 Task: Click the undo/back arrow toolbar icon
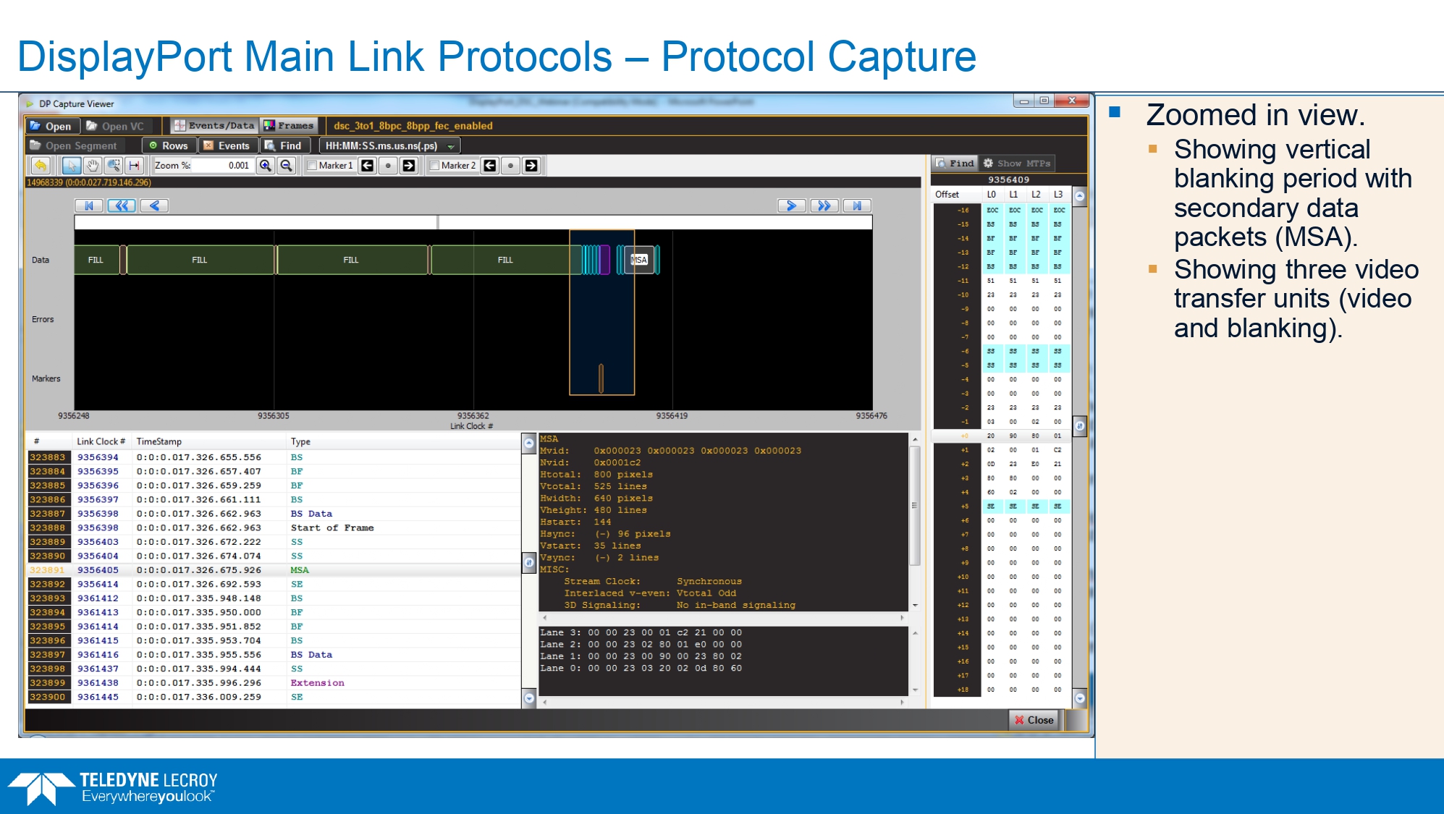[41, 166]
